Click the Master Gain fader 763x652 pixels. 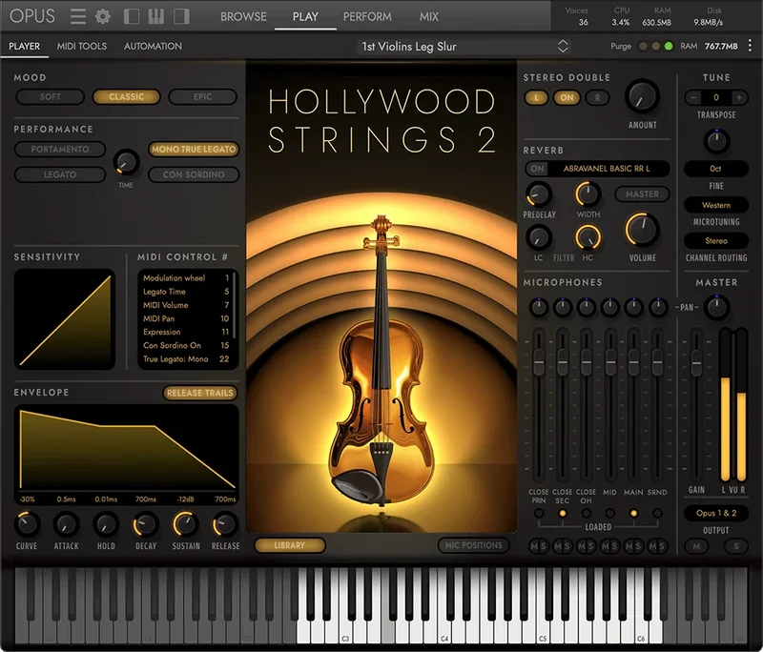point(696,363)
